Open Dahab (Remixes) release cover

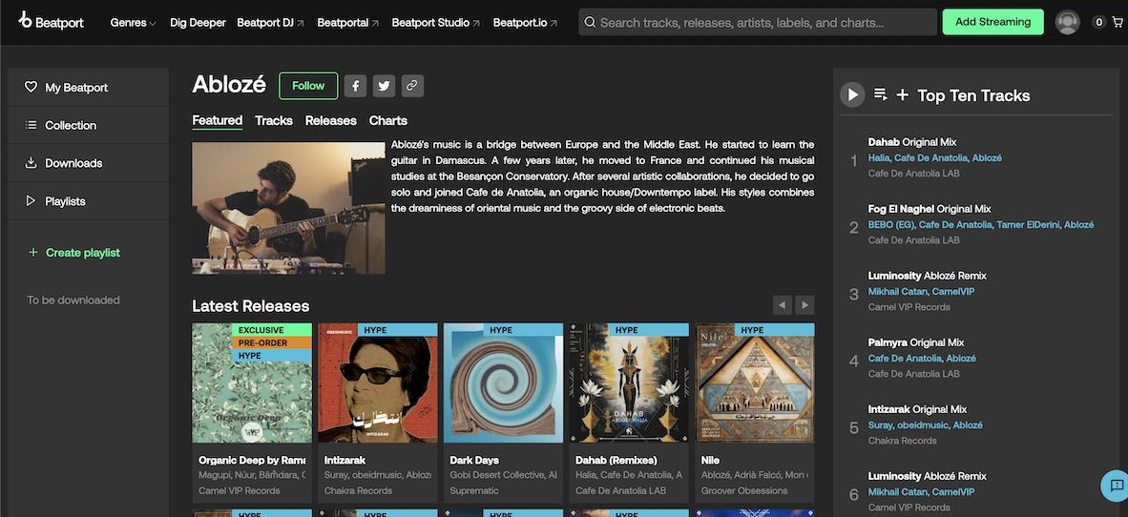(x=630, y=383)
